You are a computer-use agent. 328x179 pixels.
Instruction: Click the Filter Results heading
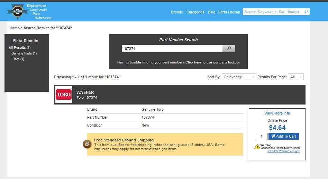click(x=26, y=41)
